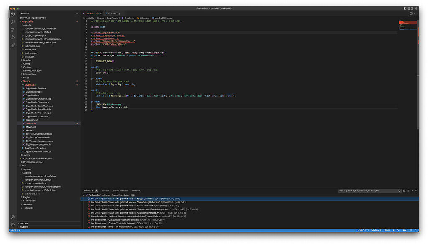Open the Accounts icon in activity bar

click(x=13, y=217)
